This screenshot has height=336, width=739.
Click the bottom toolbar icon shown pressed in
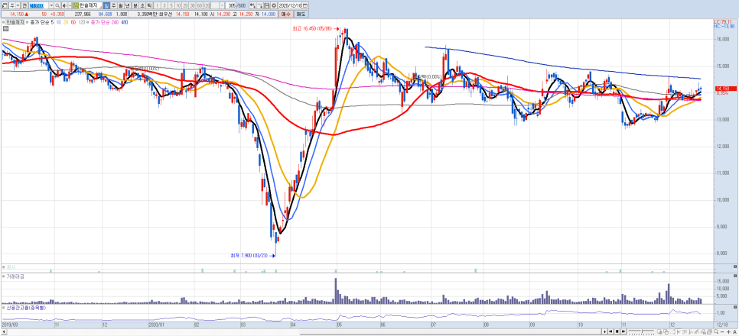pyautogui.click(x=679, y=331)
